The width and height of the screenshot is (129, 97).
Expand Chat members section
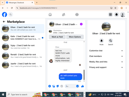tap(106, 56)
